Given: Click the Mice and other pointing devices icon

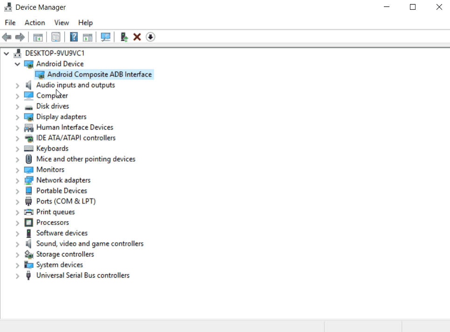Looking at the screenshot, I should [x=29, y=159].
